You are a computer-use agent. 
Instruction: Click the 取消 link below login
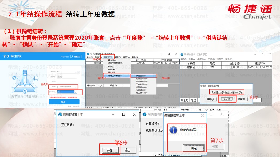(x=70, y=106)
